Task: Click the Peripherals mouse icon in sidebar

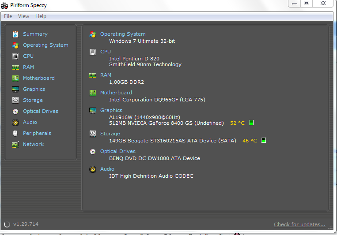Action: 15,133
